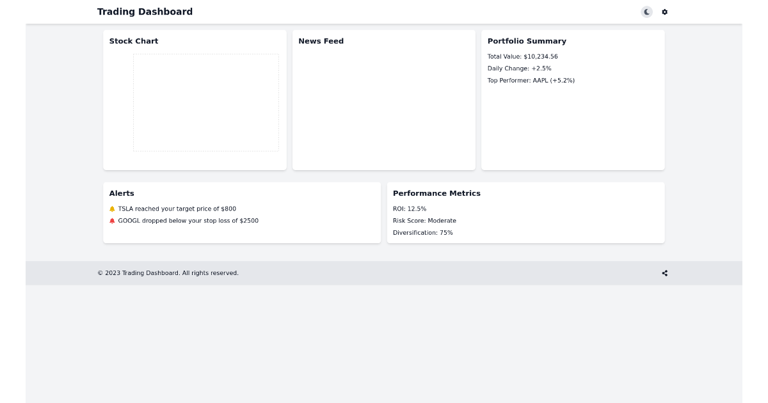Open settings via the gear icon
This screenshot has height=403, width=768.
(664, 12)
